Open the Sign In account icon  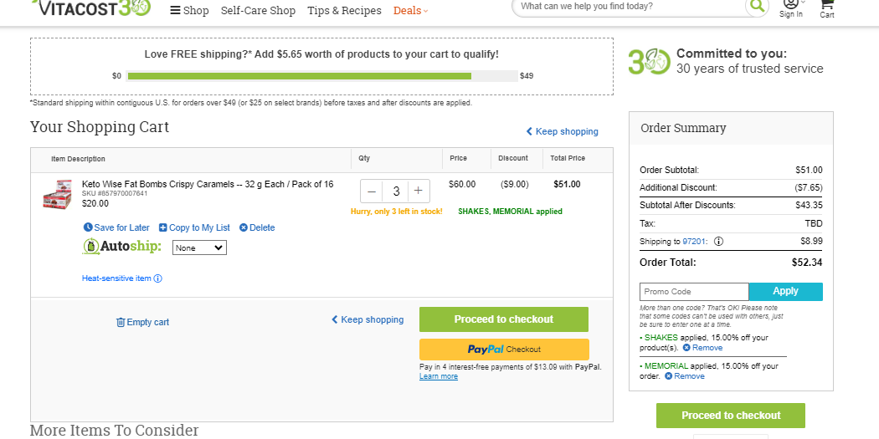(x=791, y=8)
